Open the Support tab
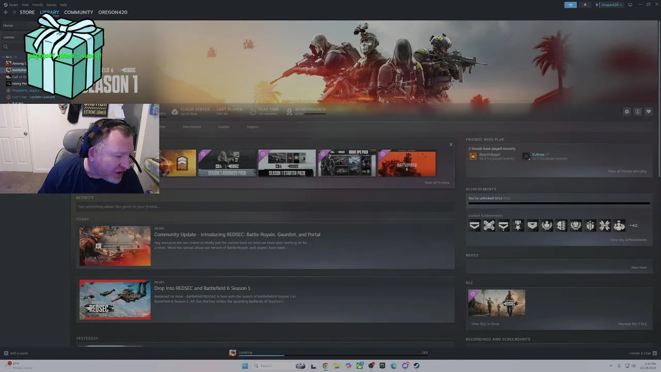The width and height of the screenshot is (661, 372). click(x=253, y=127)
